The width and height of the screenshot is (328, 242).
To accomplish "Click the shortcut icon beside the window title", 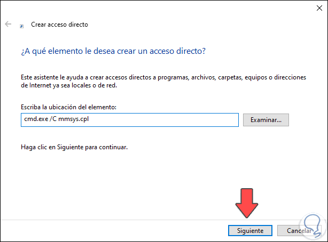I will 21,25.
